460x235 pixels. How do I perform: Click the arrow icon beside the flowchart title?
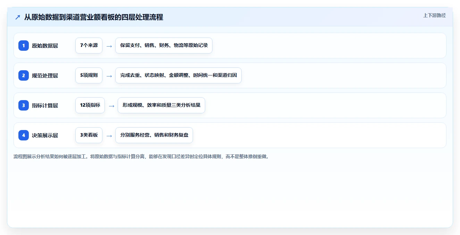point(18,17)
